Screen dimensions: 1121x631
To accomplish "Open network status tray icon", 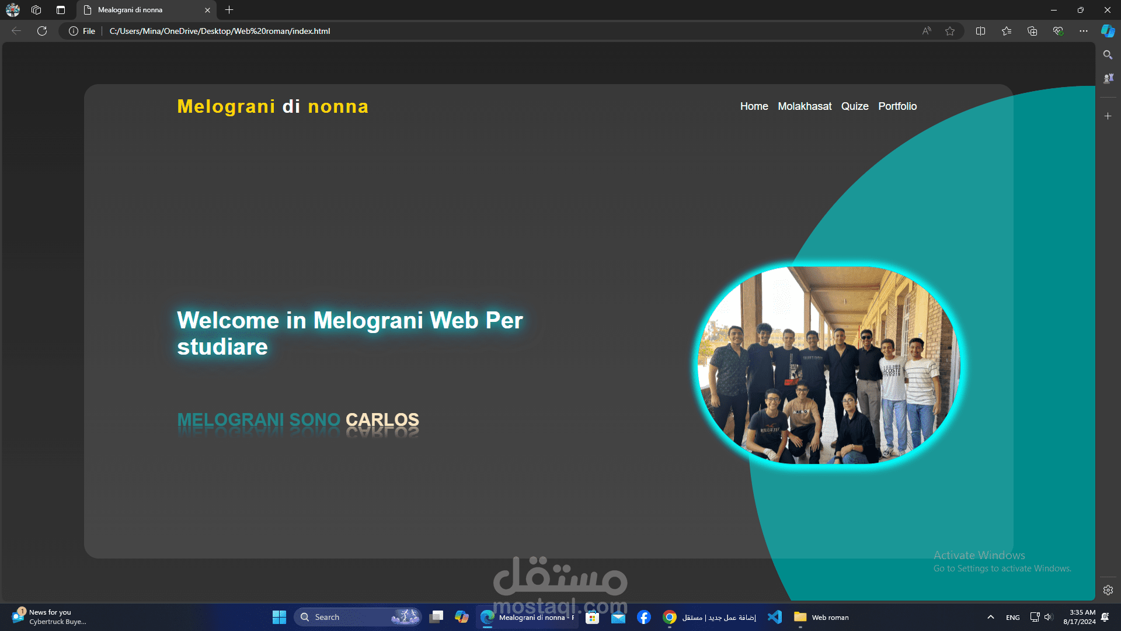I will coord(1035,617).
